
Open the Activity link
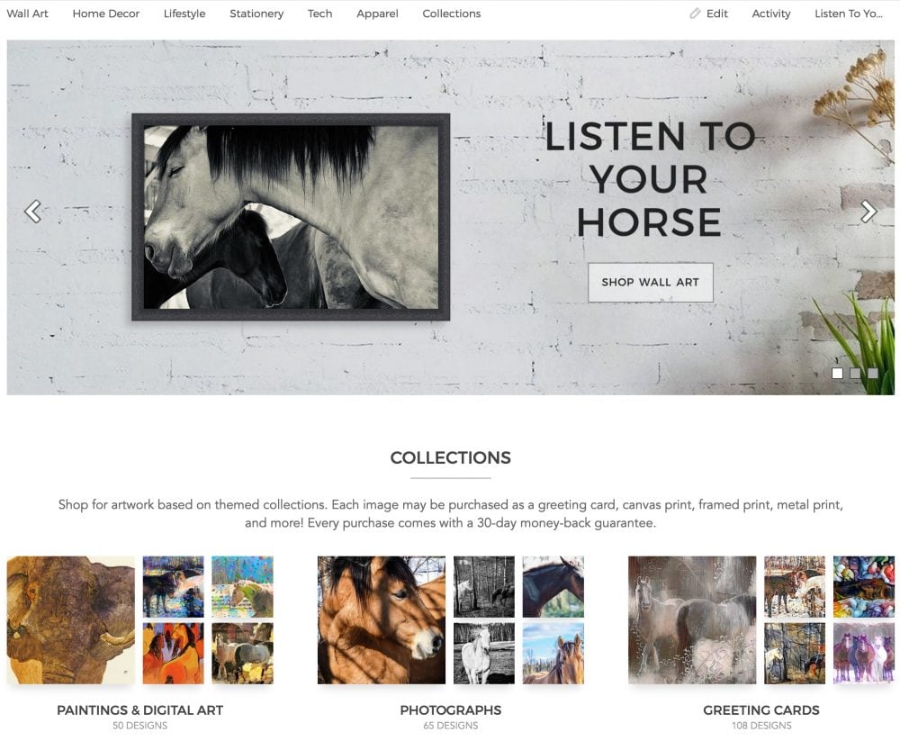pos(771,14)
